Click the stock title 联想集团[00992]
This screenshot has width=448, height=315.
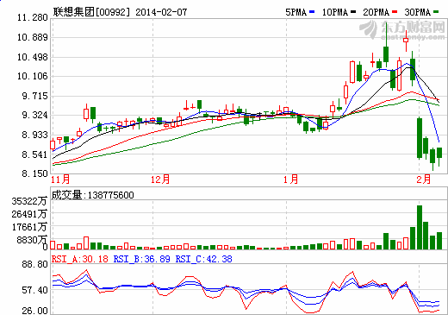point(92,12)
